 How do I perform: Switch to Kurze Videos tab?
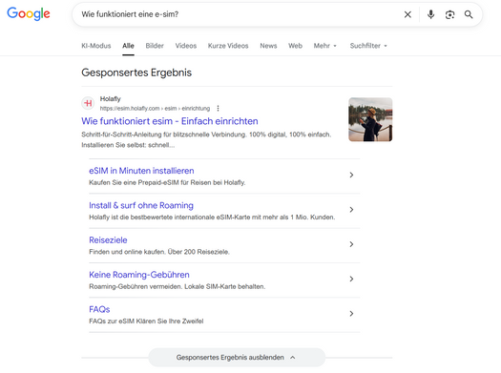coord(228,46)
